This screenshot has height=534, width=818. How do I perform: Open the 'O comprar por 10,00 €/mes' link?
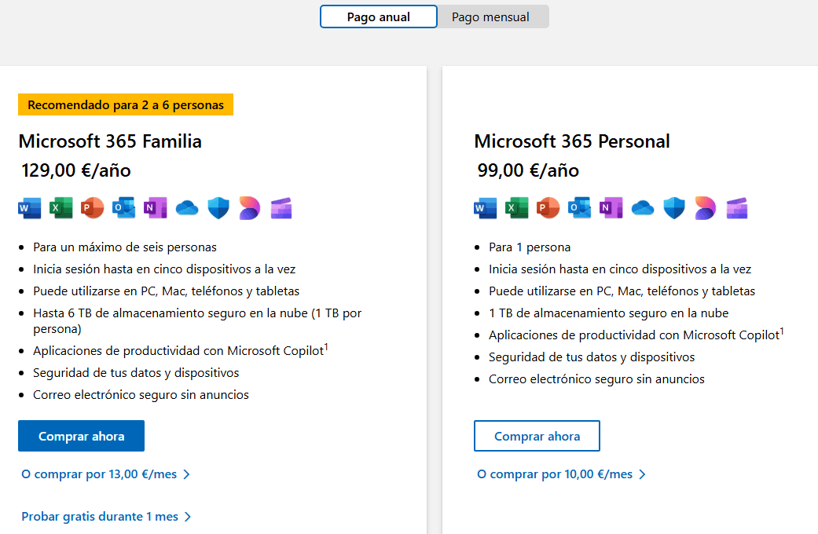(x=561, y=474)
